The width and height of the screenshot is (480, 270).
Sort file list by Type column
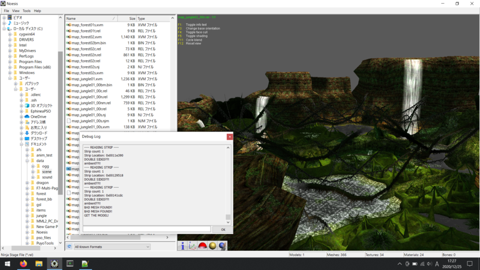(x=153, y=19)
